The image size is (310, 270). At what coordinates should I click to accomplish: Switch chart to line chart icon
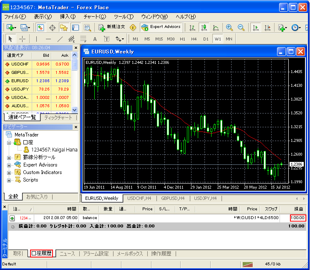(215, 28)
